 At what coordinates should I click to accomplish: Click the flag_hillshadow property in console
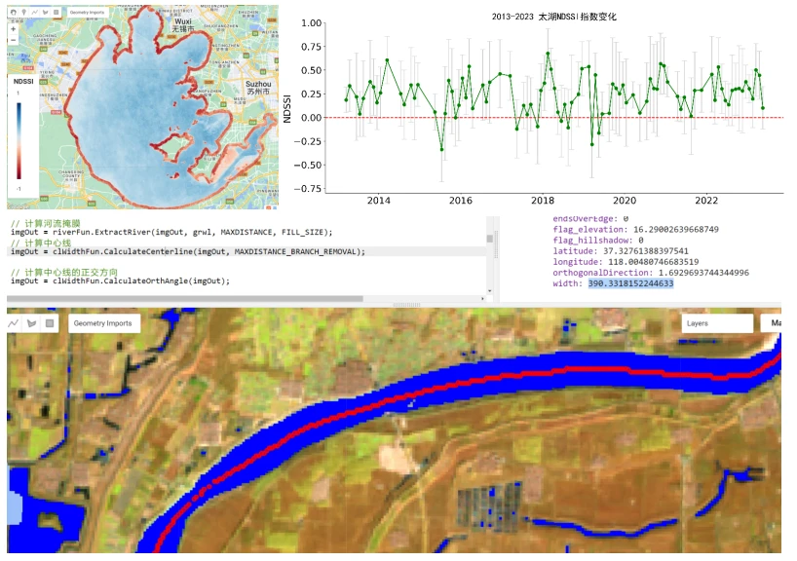[598, 240]
